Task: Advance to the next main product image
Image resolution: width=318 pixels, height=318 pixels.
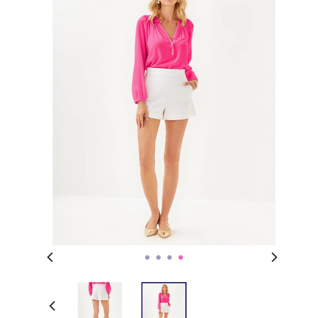Action: 274,257
